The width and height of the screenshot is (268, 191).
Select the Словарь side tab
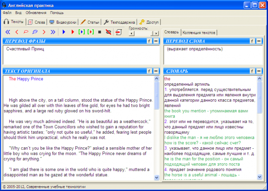pos(172,32)
